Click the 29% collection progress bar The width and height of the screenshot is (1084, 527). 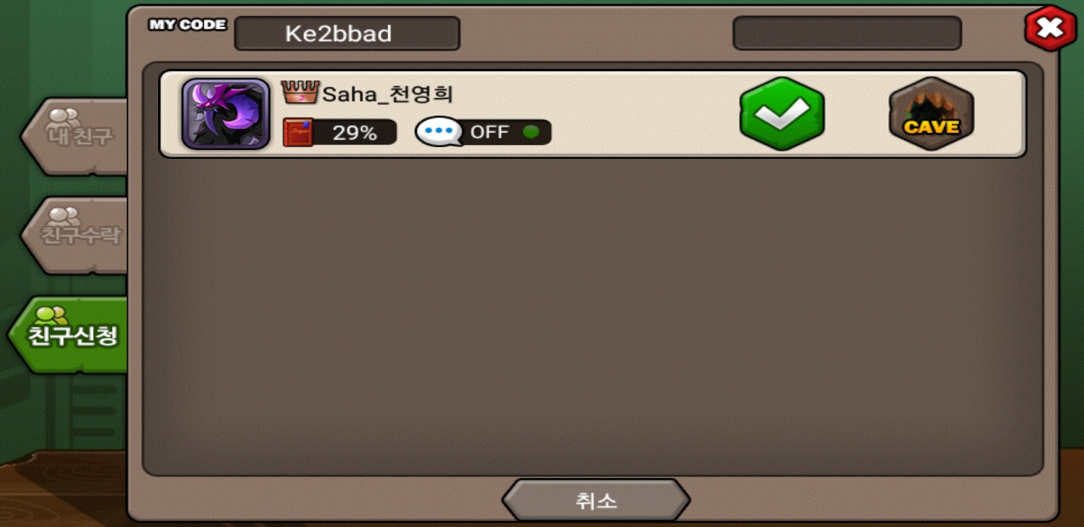click(x=341, y=132)
